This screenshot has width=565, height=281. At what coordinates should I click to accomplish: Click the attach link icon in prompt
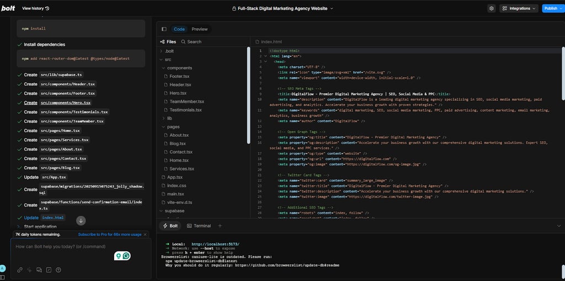(x=20, y=270)
